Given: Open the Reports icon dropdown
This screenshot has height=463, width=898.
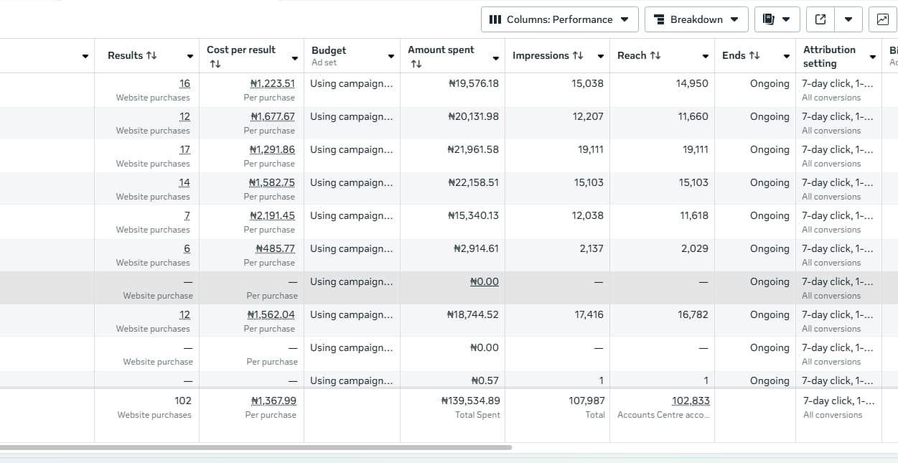Looking at the screenshot, I should [x=777, y=19].
